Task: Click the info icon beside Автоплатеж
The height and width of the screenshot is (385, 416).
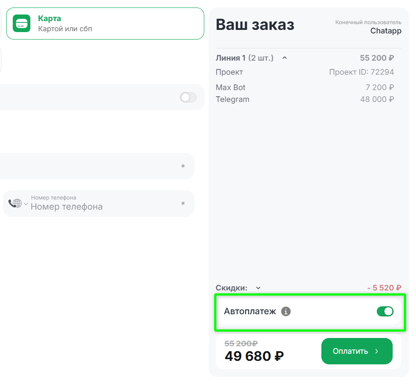Action: pyautogui.click(x=286, y=312)
